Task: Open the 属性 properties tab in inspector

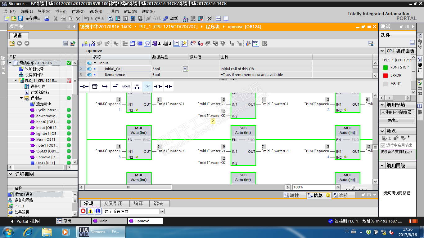Action: [294, 195]
